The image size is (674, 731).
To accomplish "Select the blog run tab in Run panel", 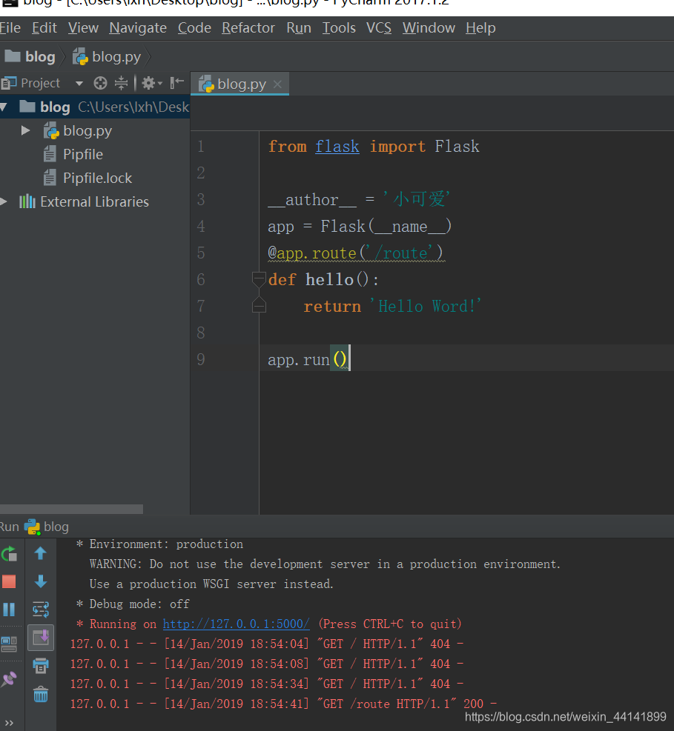I will point(47,527).
